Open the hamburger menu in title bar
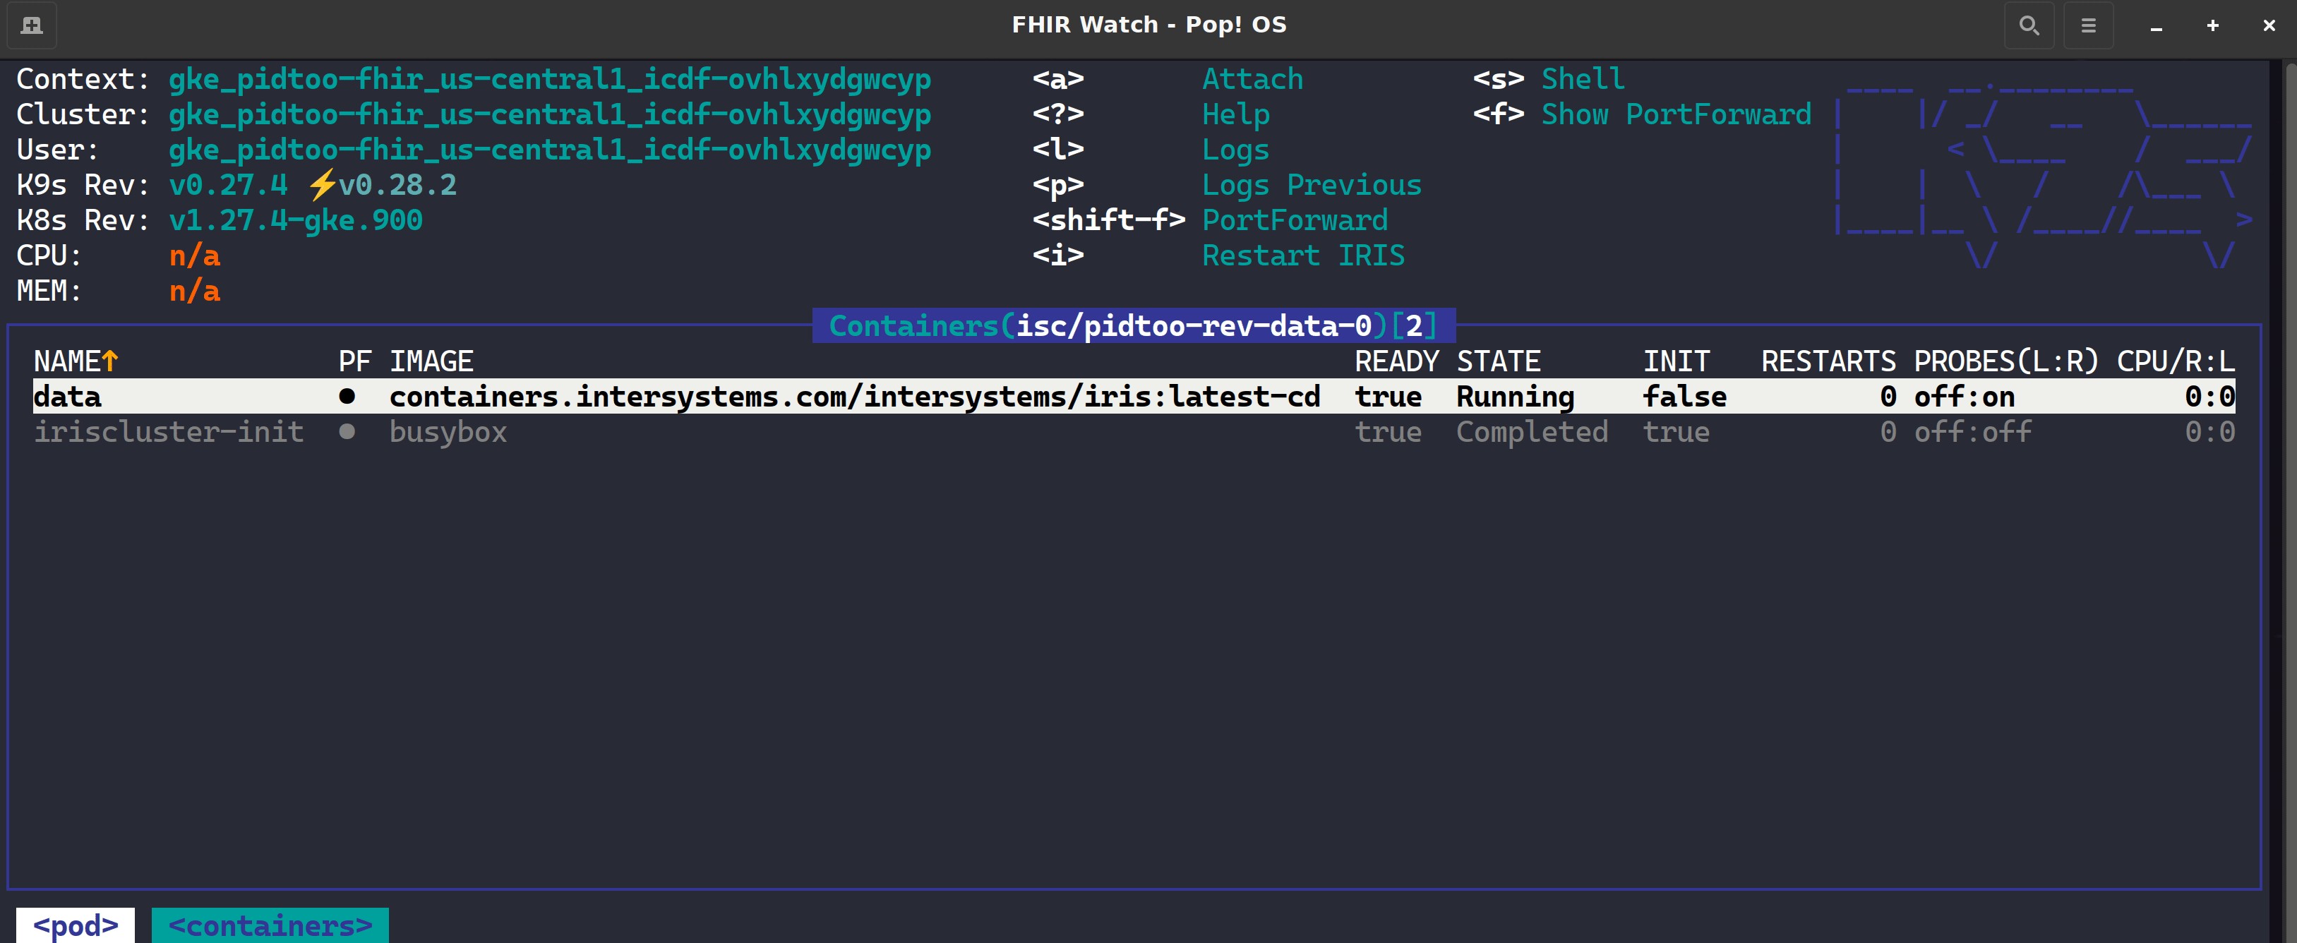The height and width of the screenshot is (943, 2297). click(x=2088, y=25)
